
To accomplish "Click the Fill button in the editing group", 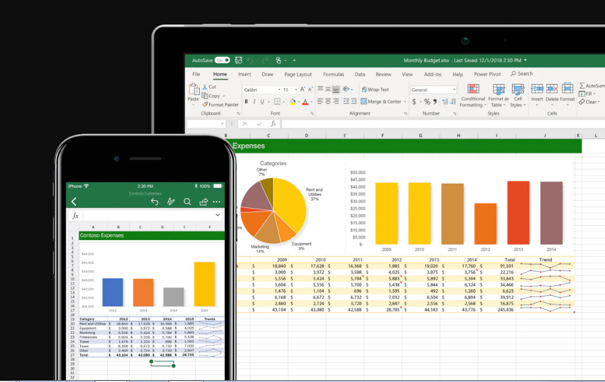I will coord(587,94).
